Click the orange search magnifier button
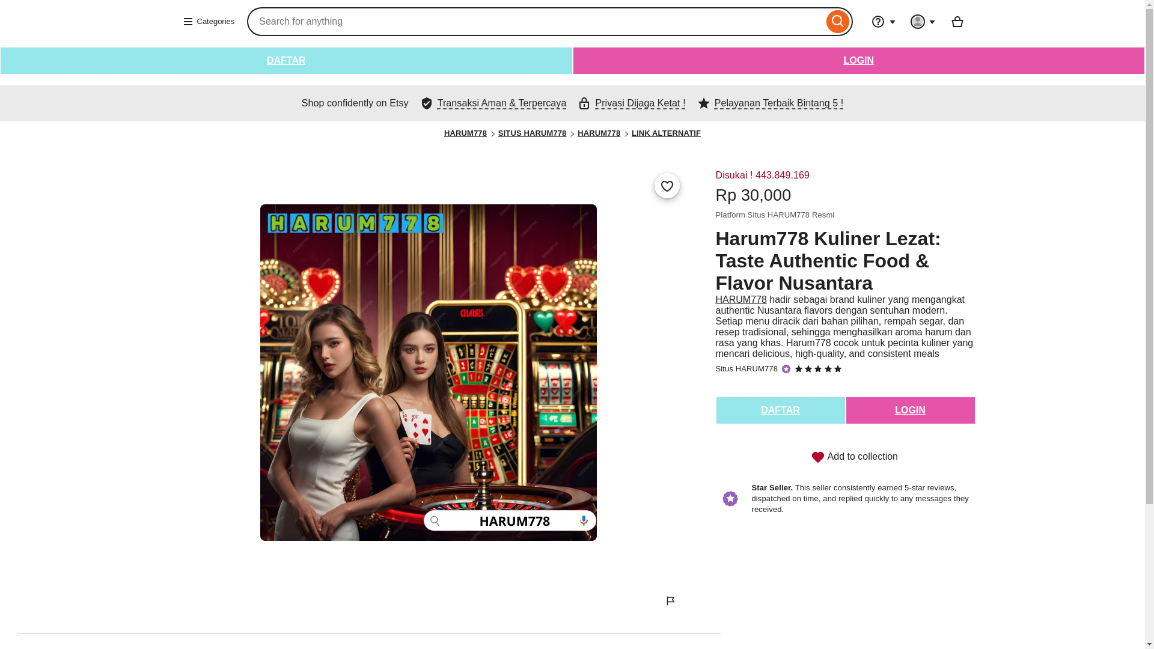Image resolution: width=1154 pixels, height=649 pixels. tap(837, 22)
